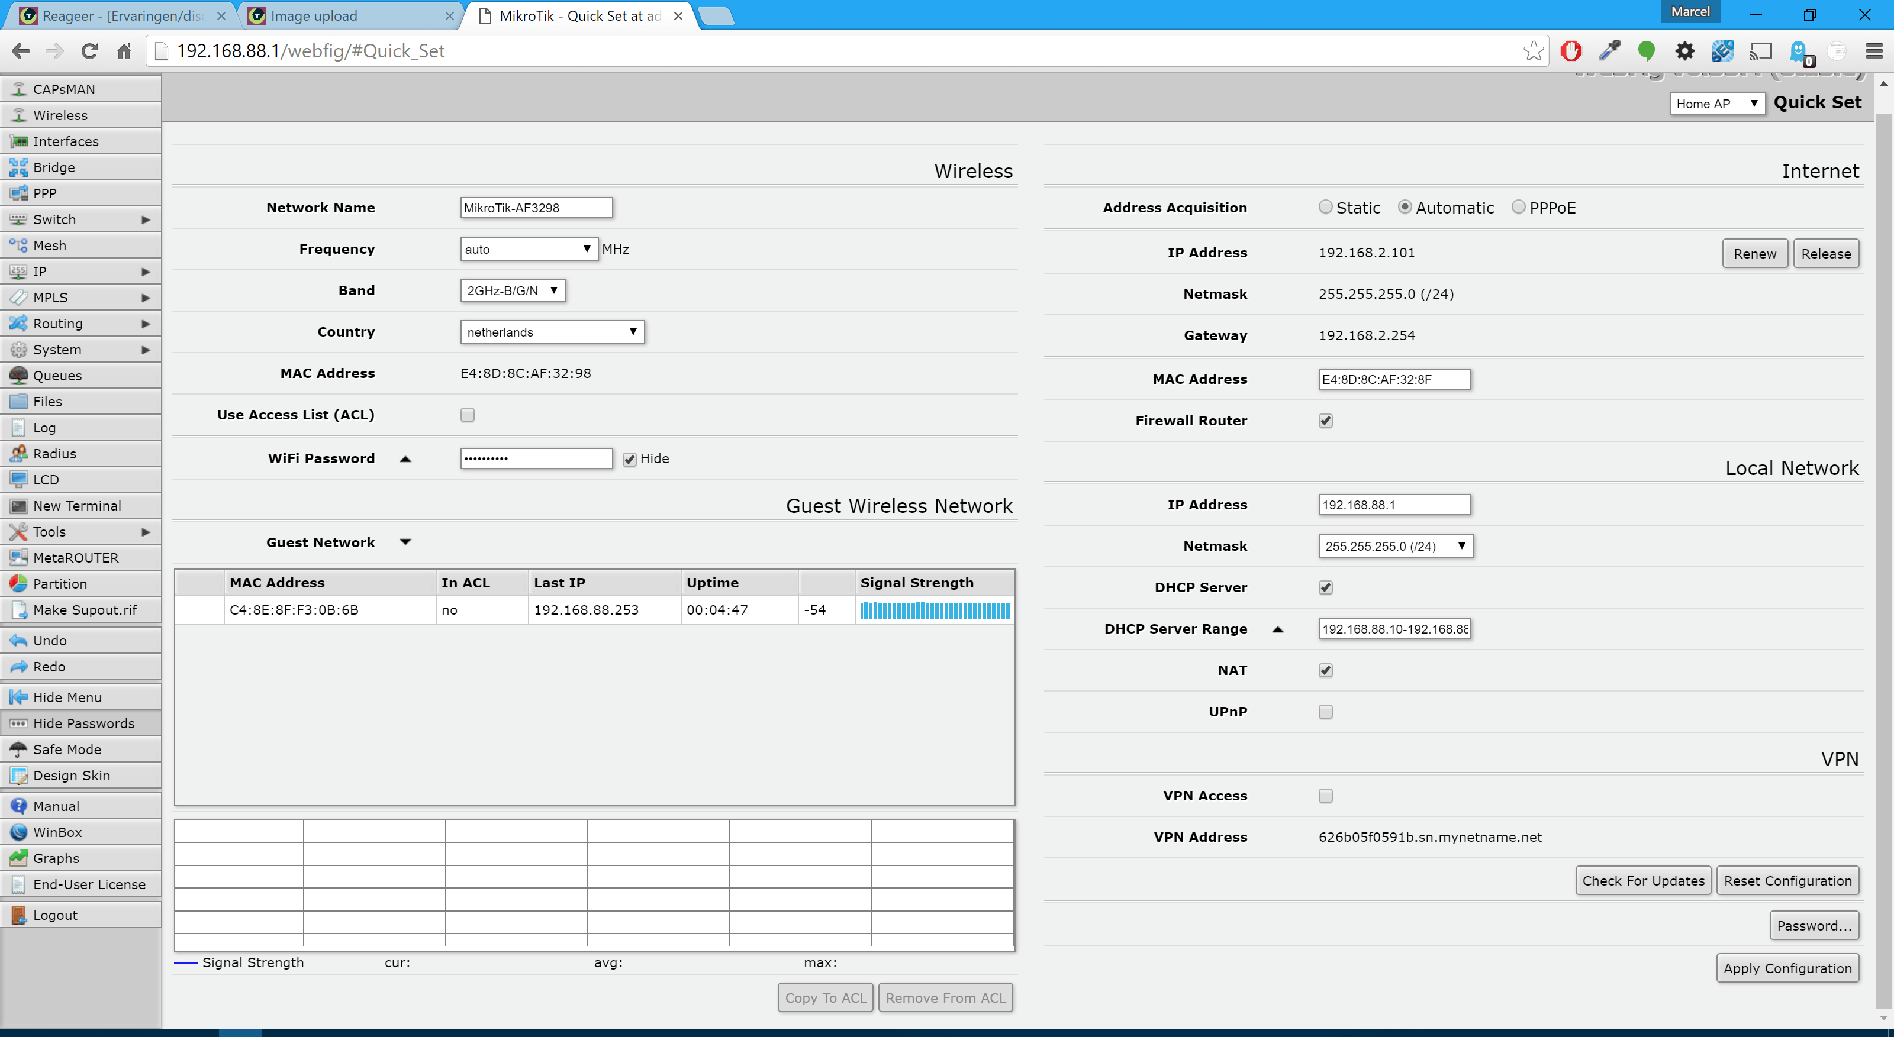Select Automatic address acquisition

coord(1405,207)
